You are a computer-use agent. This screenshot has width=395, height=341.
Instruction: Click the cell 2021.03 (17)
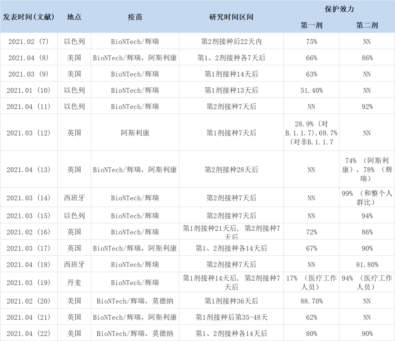click(x=29, y=248)
